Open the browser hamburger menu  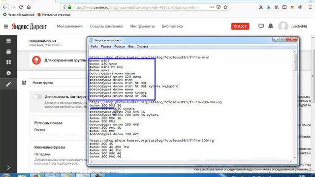(310, 7)
